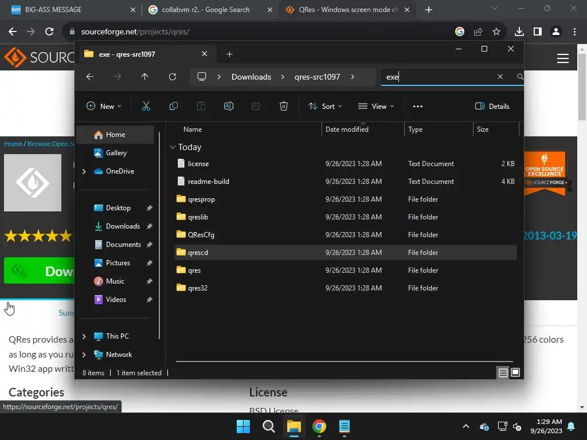This screenshot has height=440, width=587.
Task: Open Chrome downloads icon
Action: point(519,32)
